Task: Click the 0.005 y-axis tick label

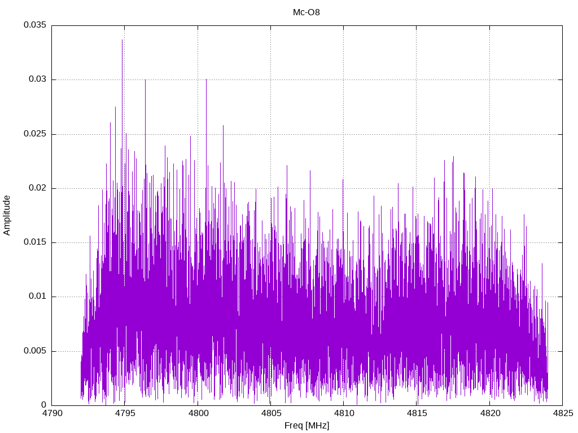Action: 35,351
